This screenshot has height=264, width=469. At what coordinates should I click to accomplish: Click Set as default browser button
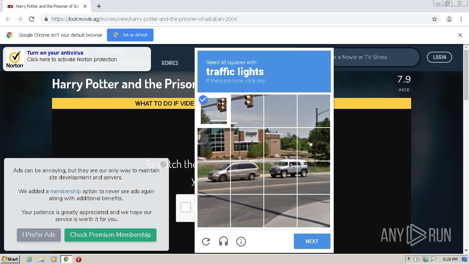tap(130, 35)
